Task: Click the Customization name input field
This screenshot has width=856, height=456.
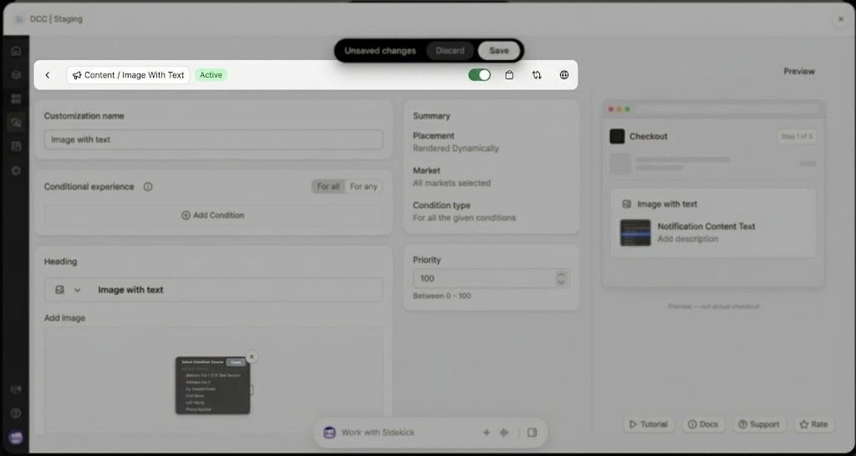Action: (x=213, y=139)
